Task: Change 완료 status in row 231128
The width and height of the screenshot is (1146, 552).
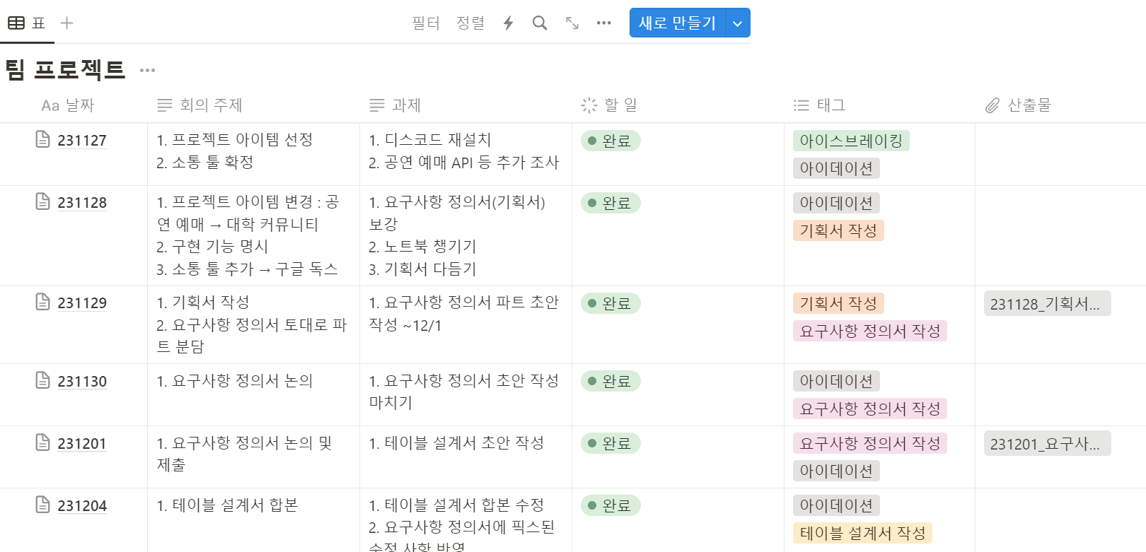Action: point(610,203)
